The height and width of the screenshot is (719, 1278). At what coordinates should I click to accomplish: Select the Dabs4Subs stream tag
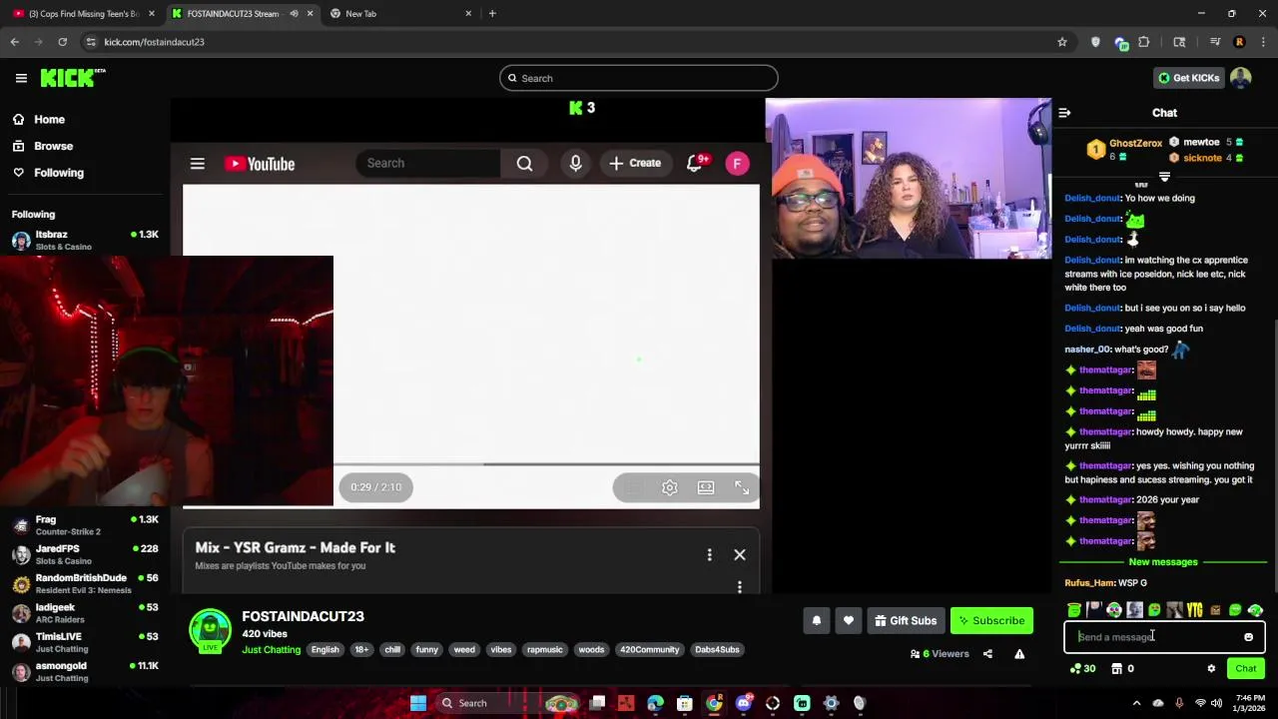click(717, 649)
